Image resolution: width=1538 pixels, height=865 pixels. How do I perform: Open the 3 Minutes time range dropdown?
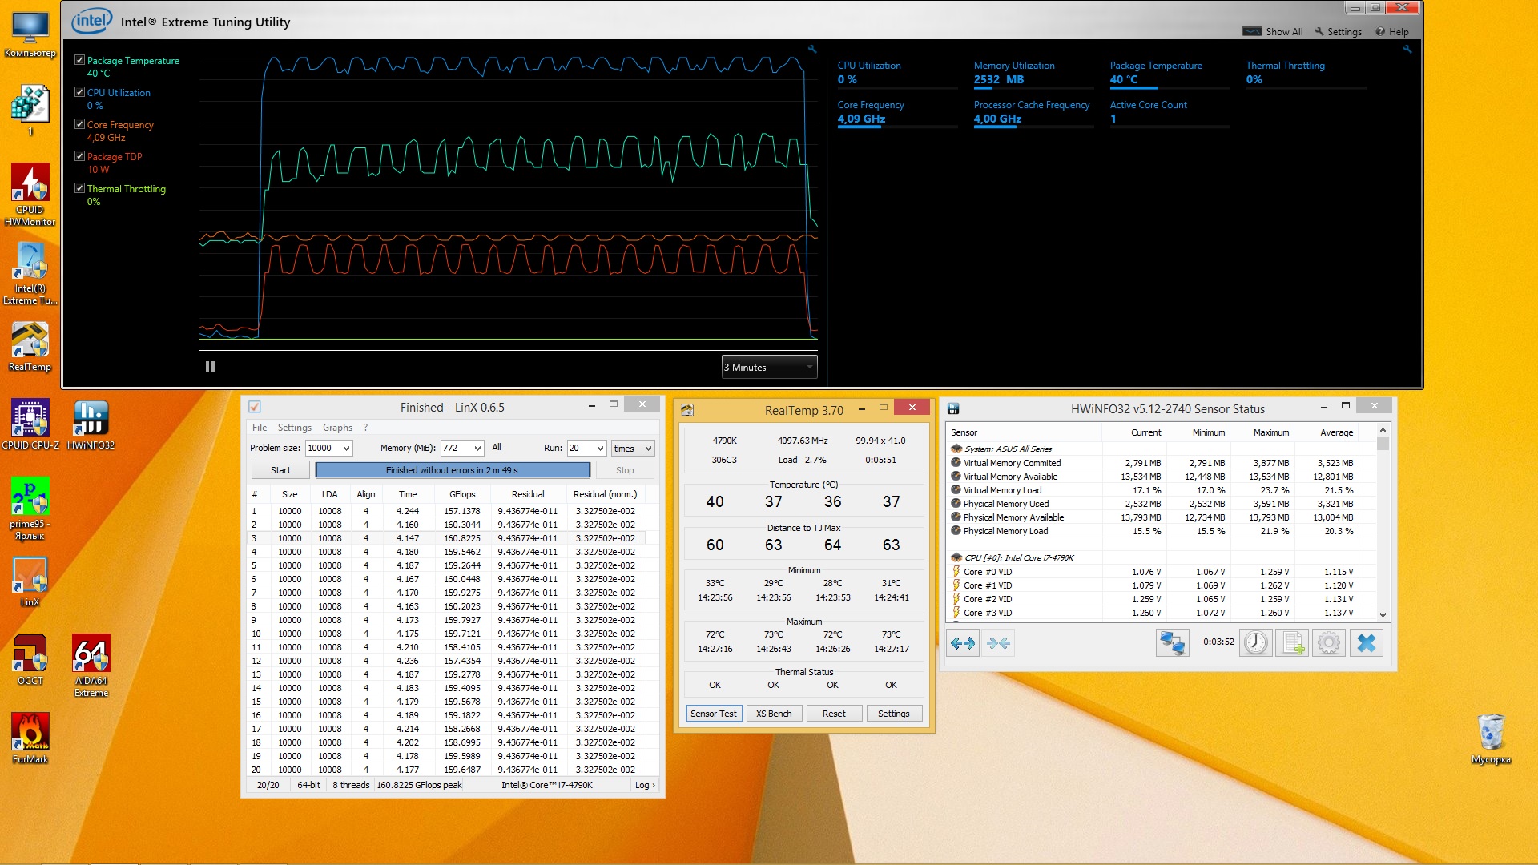769,368
